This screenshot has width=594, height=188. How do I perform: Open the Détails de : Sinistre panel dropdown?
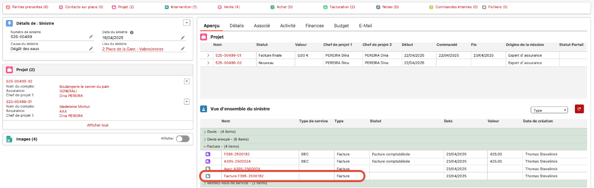click(186, 22)
